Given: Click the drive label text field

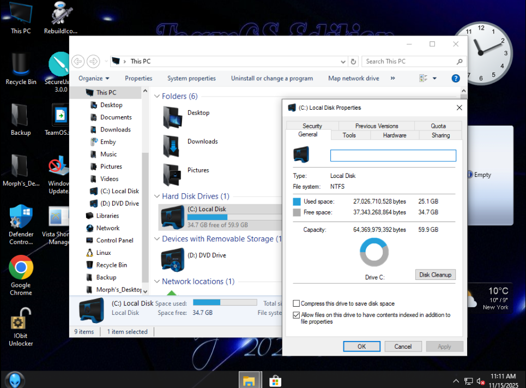Looking at the screenshot, I should [393, 156].
